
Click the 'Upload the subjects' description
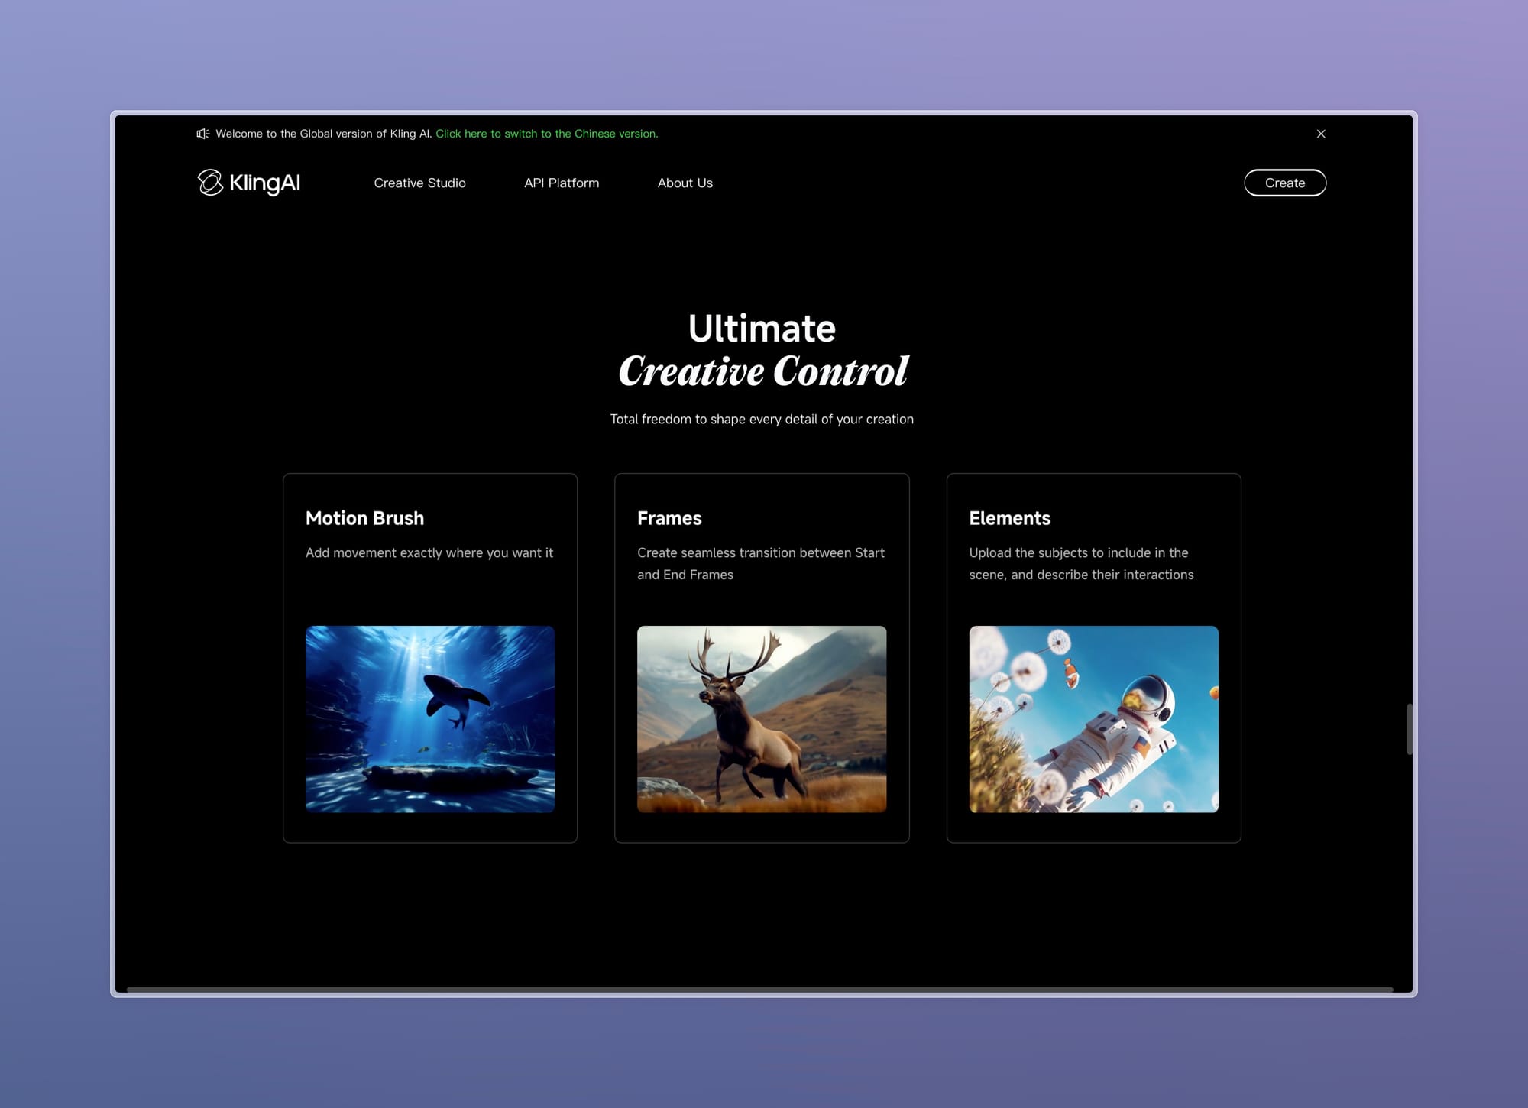(x=1080, y=563)
